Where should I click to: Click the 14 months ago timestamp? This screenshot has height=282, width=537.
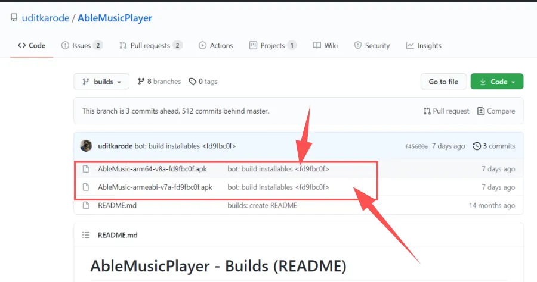[x=492, y=205]
